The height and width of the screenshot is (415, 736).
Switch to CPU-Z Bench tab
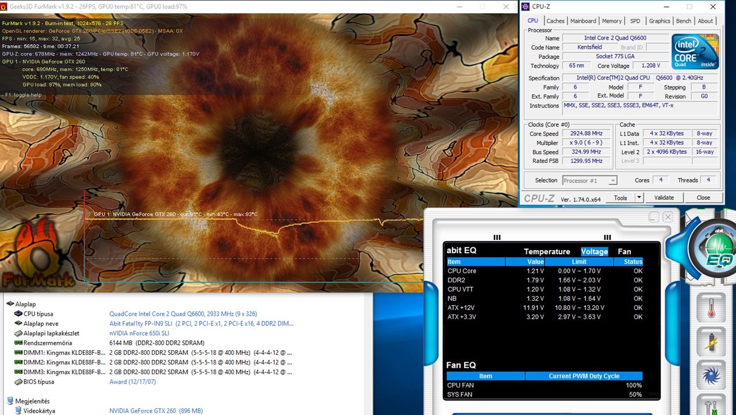click(x=684, y=21)
